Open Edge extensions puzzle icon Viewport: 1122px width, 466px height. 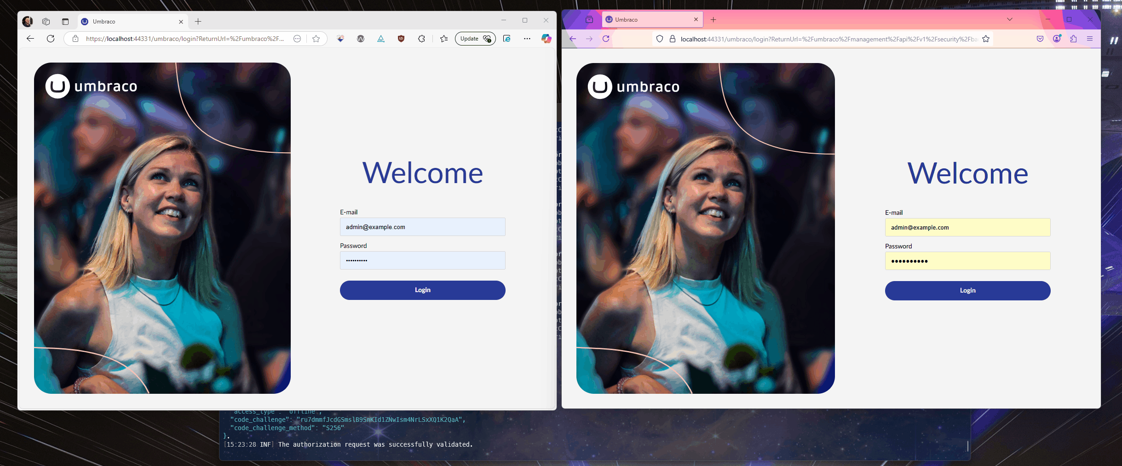point(421,39)
